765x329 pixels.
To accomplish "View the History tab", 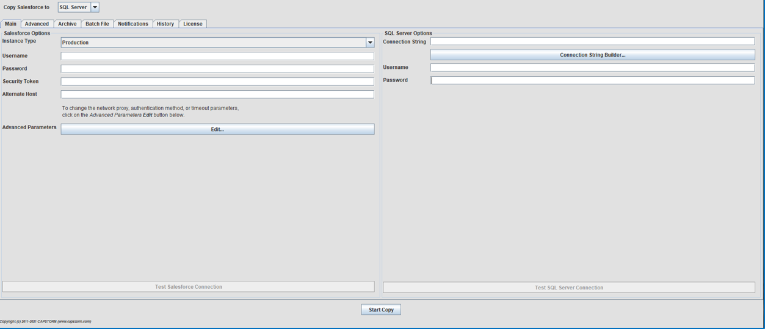I will click(x=165, y=24).
